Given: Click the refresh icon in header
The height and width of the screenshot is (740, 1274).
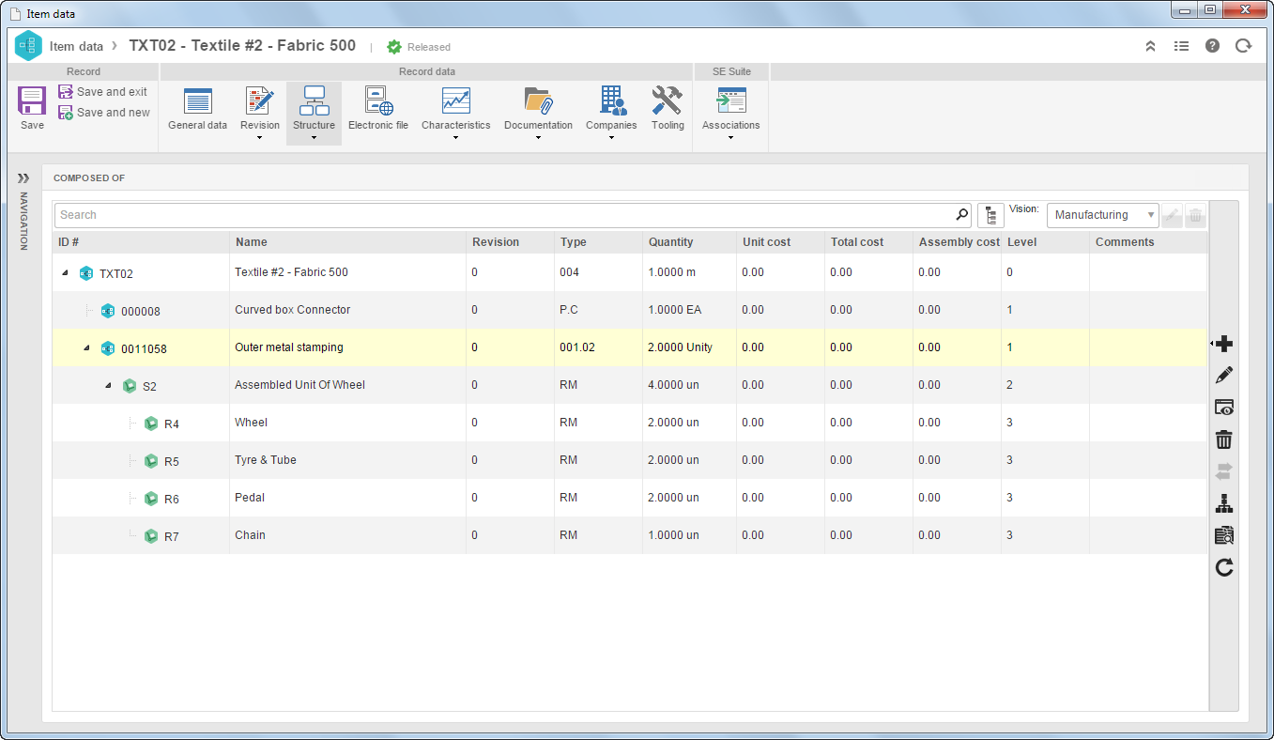Looking at the screenshot, I should [x=1244, y=46].
